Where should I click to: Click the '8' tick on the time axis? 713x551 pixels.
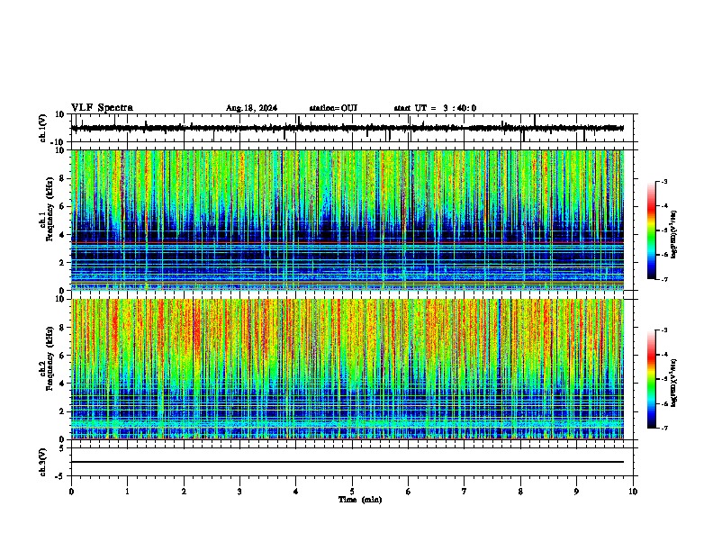(520, 492)
